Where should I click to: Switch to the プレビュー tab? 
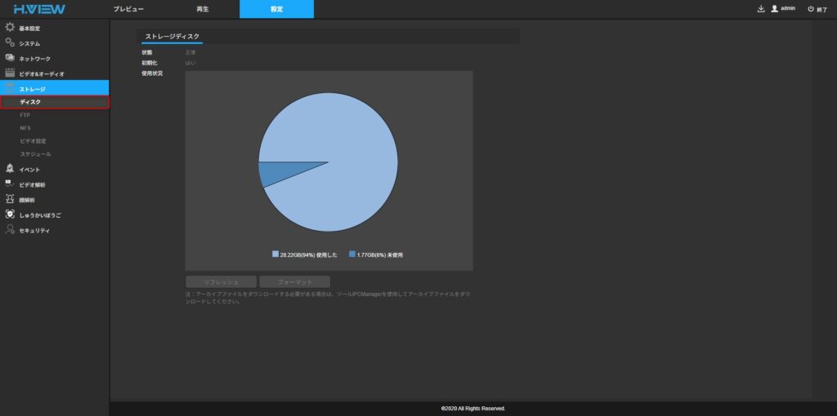point(128,9)
